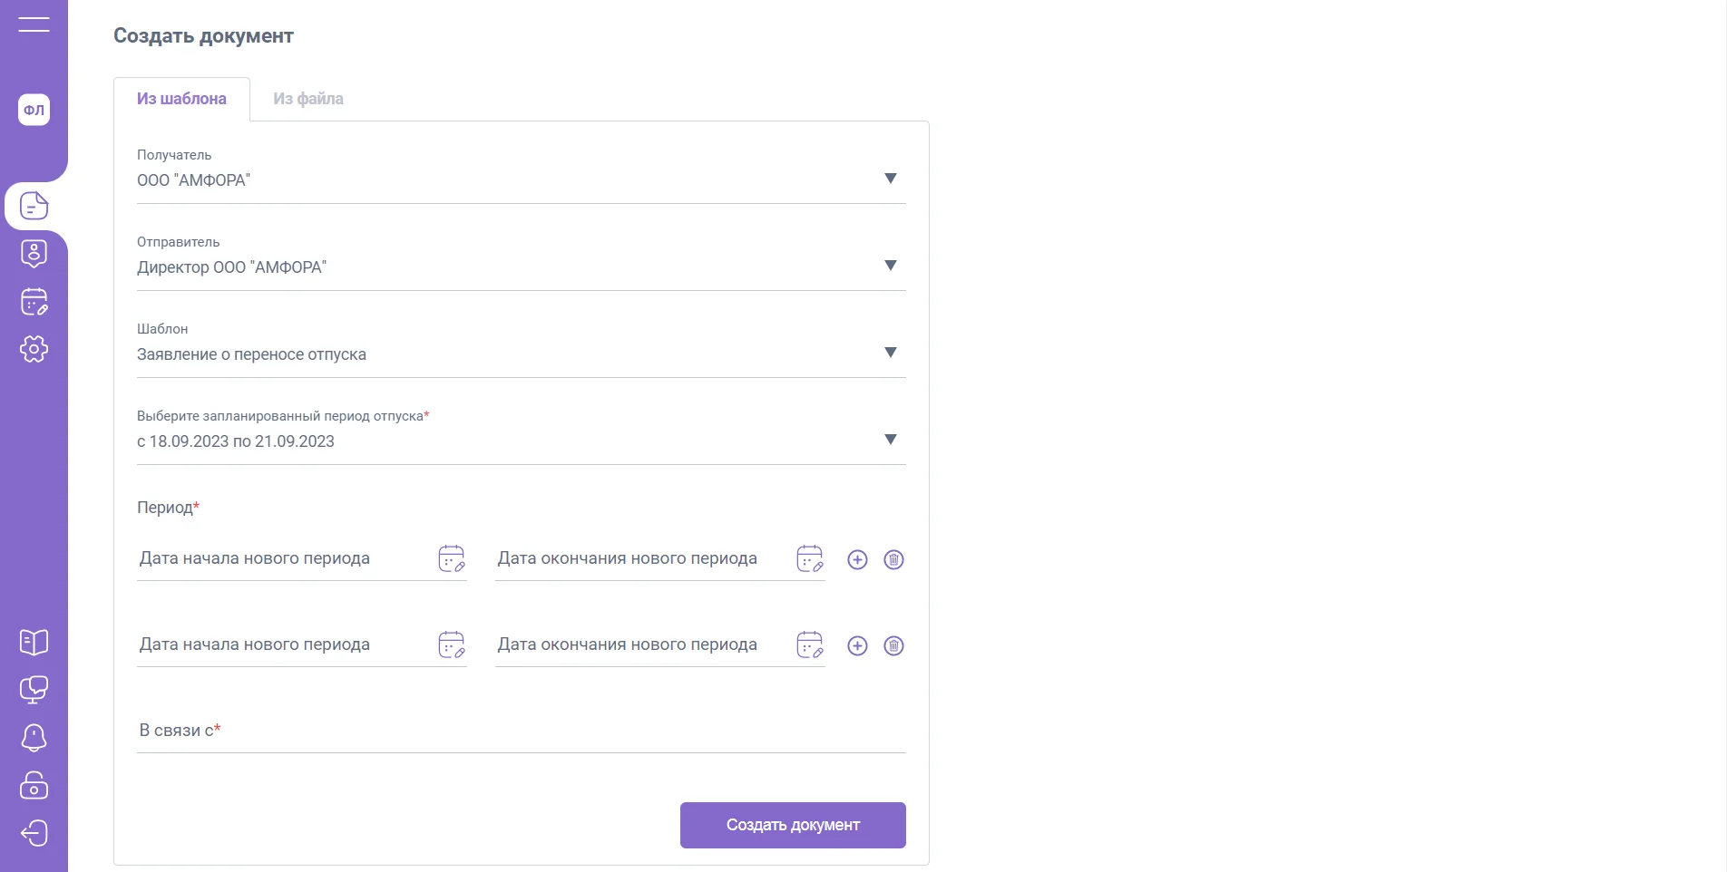1727x872 pixels.
Task: Expand the Отправитель dropdown
Action: 890,266
